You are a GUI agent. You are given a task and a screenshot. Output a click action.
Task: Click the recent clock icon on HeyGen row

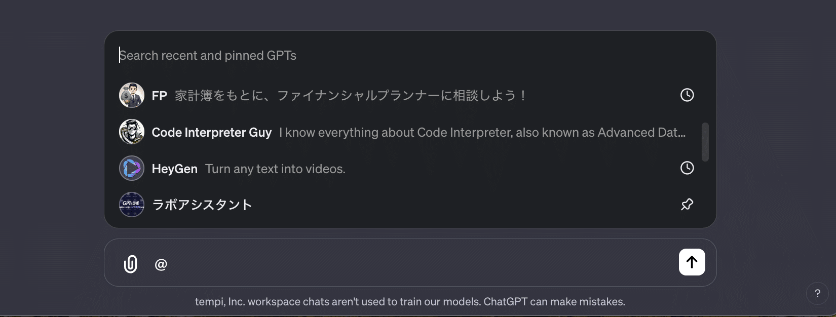coord(687,168)
